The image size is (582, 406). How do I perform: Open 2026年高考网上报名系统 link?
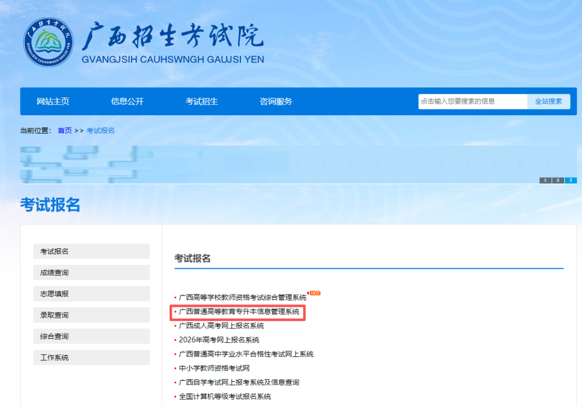pos(219,340)
